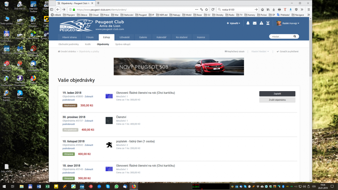
Task: Open Firefox library icon
Action: pyautogui.click(x=268, y=9)
